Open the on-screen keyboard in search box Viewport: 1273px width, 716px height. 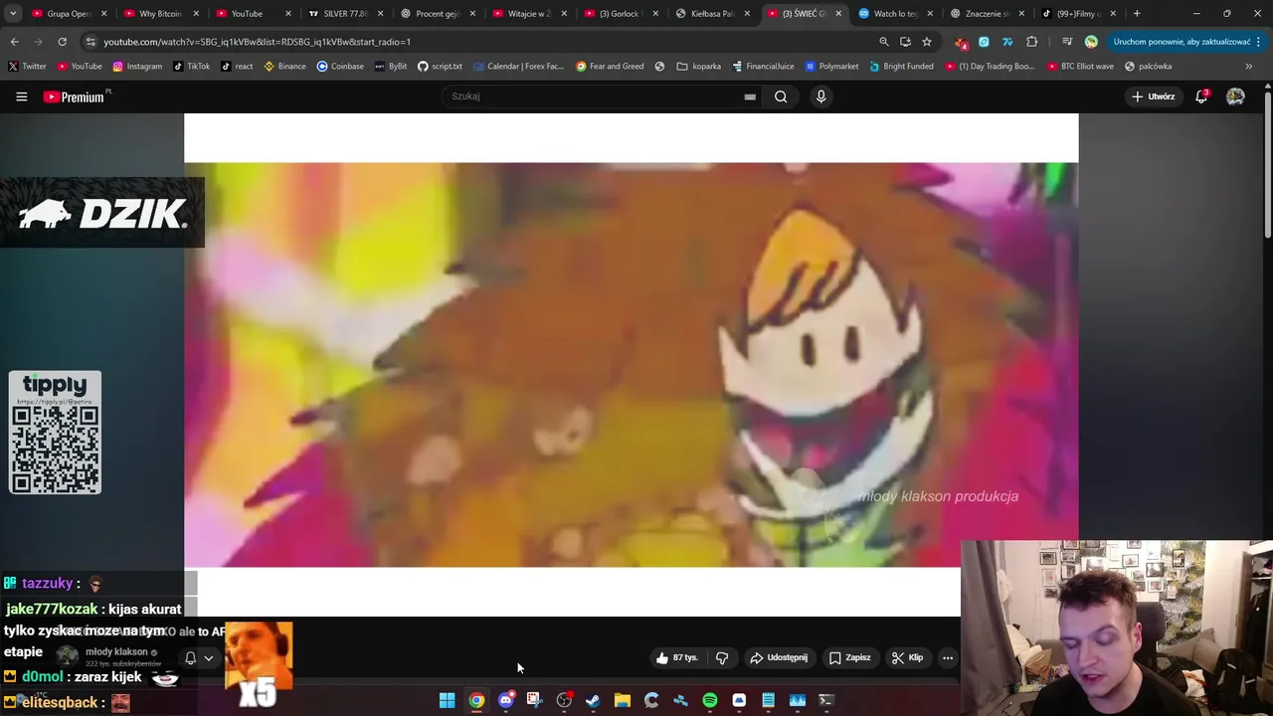[x=750, y=96]
